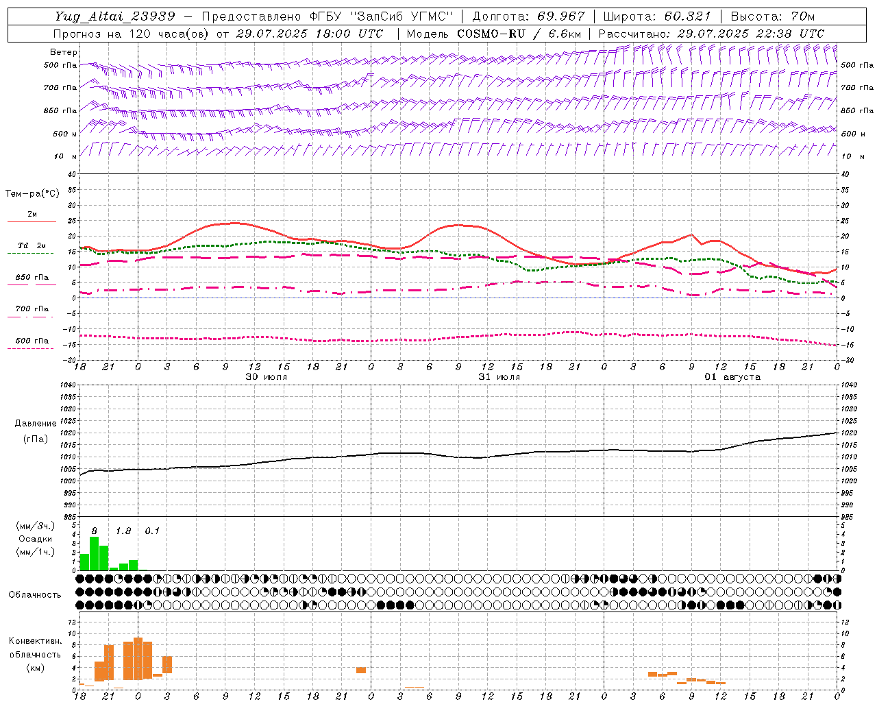The width and height of the screenshot is (877, 702).
Task: Click the 3-hour precipitation total 8
Action: click(95, 531)
